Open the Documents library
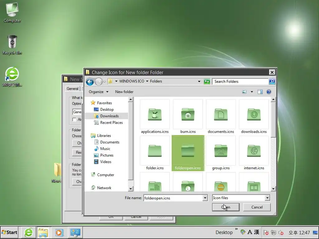The image size is (319, 239). pos(110,142)
